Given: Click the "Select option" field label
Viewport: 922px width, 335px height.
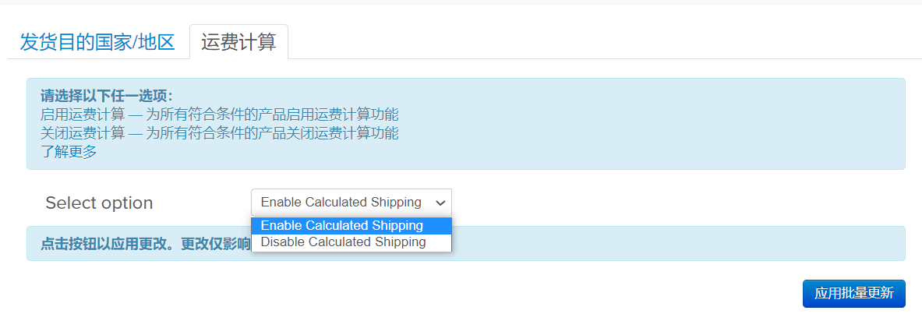Looking at the screenshot, I should pos(99,203).
